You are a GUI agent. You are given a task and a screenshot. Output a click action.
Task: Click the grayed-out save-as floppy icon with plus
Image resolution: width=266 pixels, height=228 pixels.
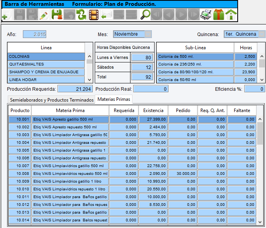(x=32, y=15)
